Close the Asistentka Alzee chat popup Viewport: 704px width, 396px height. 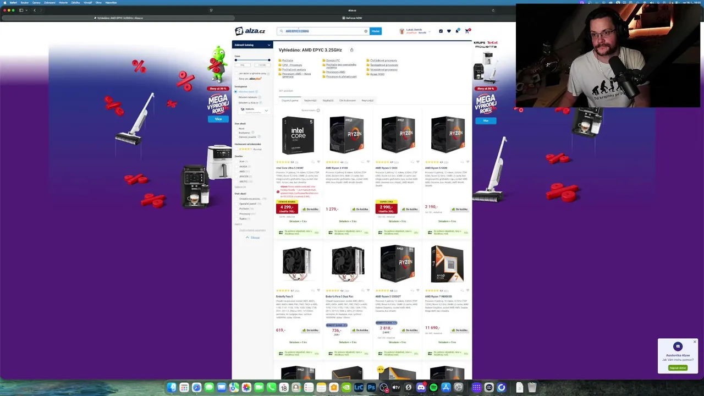click(x=695, y=342)
